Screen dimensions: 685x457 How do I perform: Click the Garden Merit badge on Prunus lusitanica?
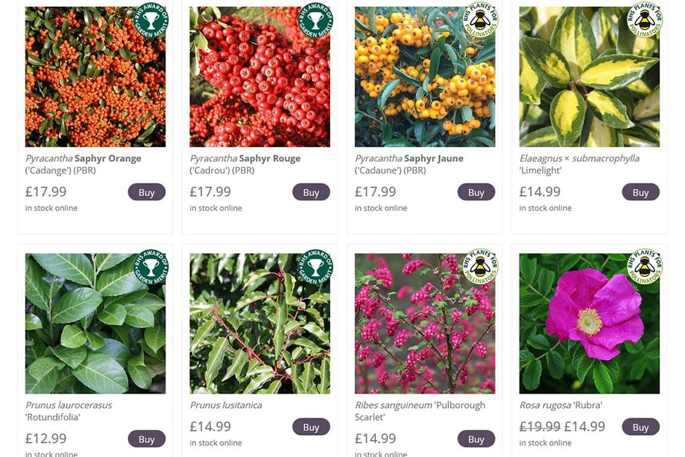[315, 267]
